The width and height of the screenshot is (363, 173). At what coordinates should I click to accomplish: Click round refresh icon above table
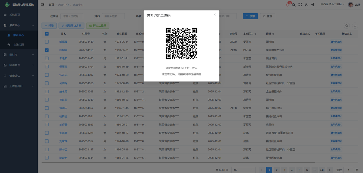(x=355, y=25)
